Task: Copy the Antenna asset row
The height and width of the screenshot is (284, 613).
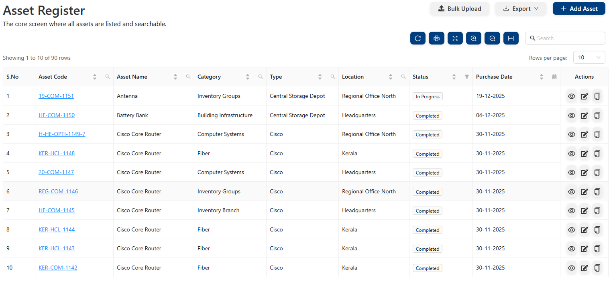Action: [x=597, y=96]
